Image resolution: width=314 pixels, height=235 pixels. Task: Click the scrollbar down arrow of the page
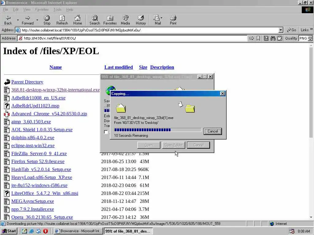point(311,217)
